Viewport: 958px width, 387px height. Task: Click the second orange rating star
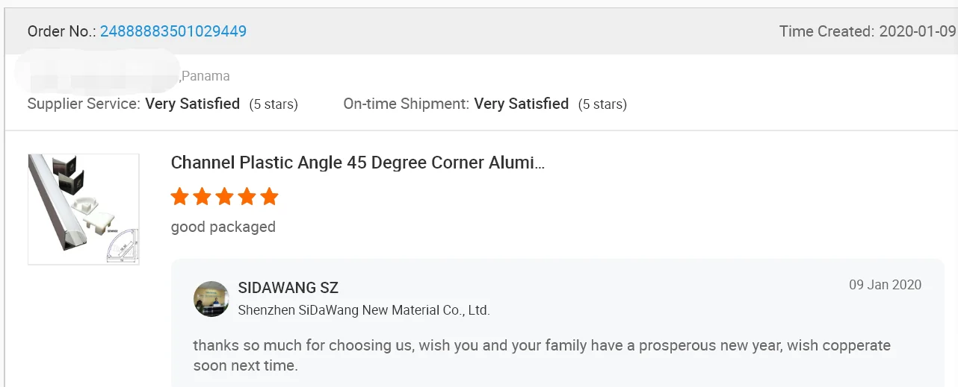(202, 197)
